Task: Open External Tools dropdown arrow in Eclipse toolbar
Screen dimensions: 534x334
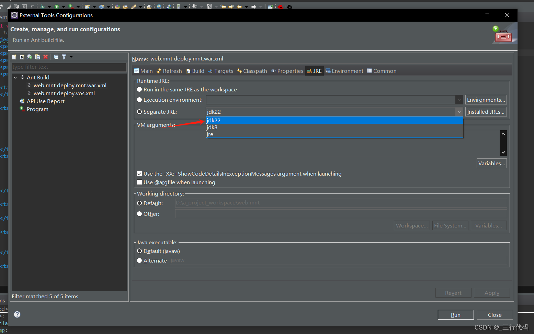Action: tap(78, 7)
